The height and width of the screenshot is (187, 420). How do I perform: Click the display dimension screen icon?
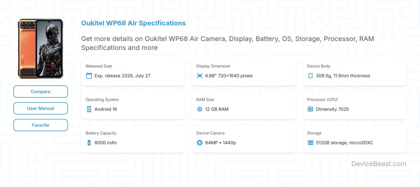(x=200, y=76)
